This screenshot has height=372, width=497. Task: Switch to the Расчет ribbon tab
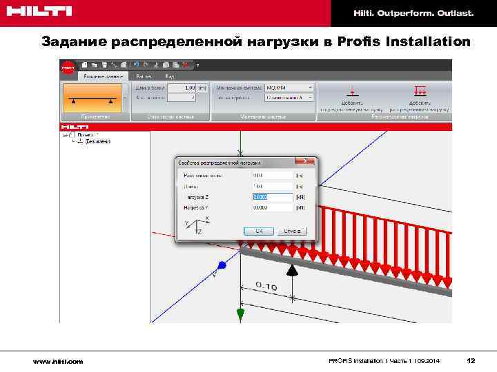coord(144,76)
